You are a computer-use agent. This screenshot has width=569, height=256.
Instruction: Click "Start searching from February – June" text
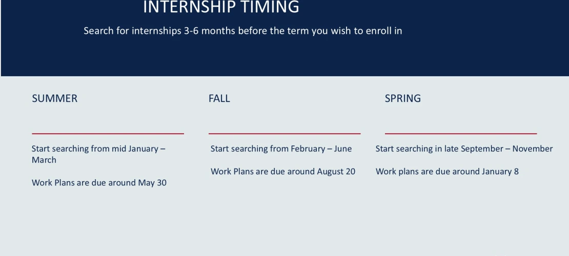281,149
